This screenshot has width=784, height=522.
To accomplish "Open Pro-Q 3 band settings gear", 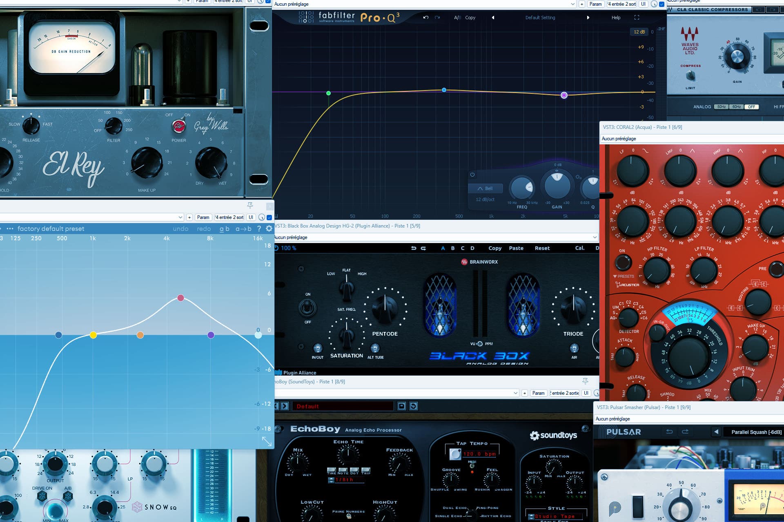I will point(578,177).
